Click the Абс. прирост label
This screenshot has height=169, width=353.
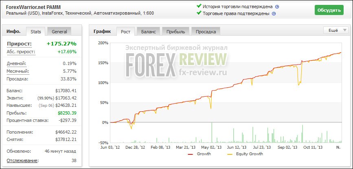click(x=21, y=52)
